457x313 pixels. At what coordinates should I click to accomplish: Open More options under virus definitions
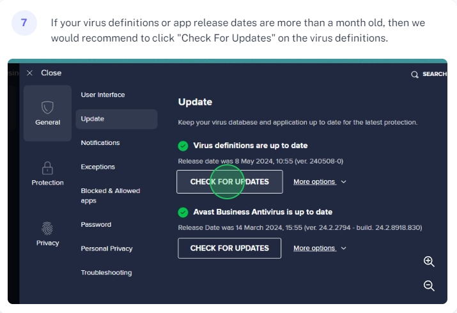pyautogui.click(x=314, y=181)
